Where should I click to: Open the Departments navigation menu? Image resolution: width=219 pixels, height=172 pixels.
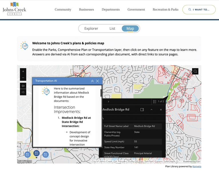pos(111,9)
